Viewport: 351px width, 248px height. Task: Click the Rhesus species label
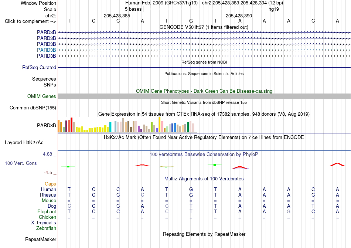click(48, 195)
